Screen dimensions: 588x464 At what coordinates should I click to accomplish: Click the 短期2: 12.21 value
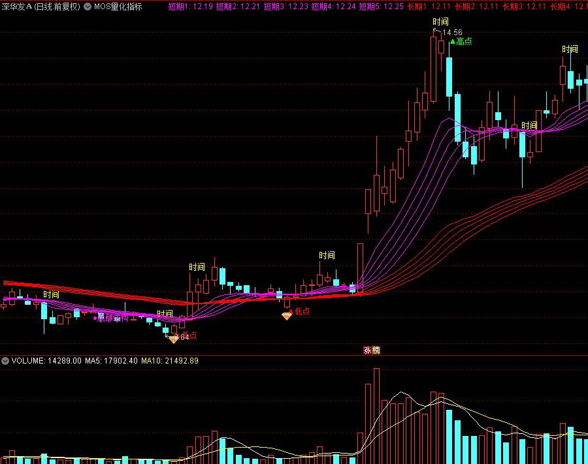pos(238,7)
